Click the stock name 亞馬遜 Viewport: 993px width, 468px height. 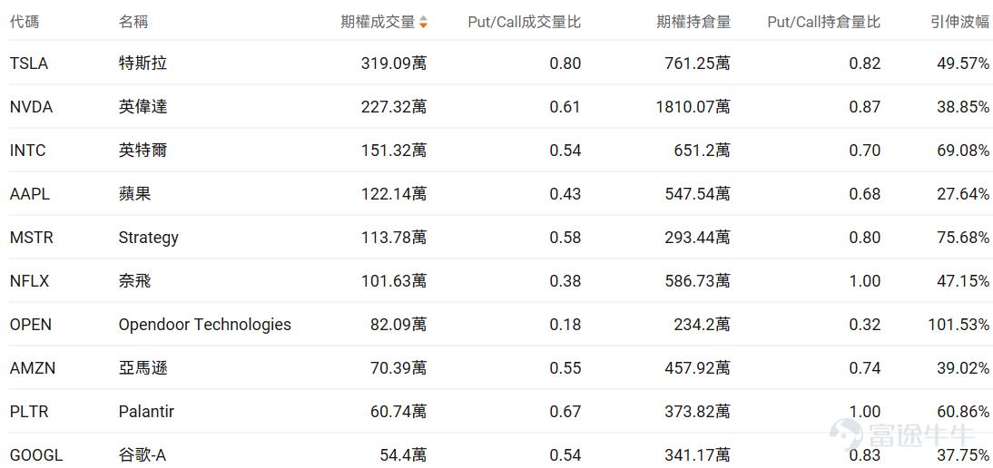pos(143,368)
